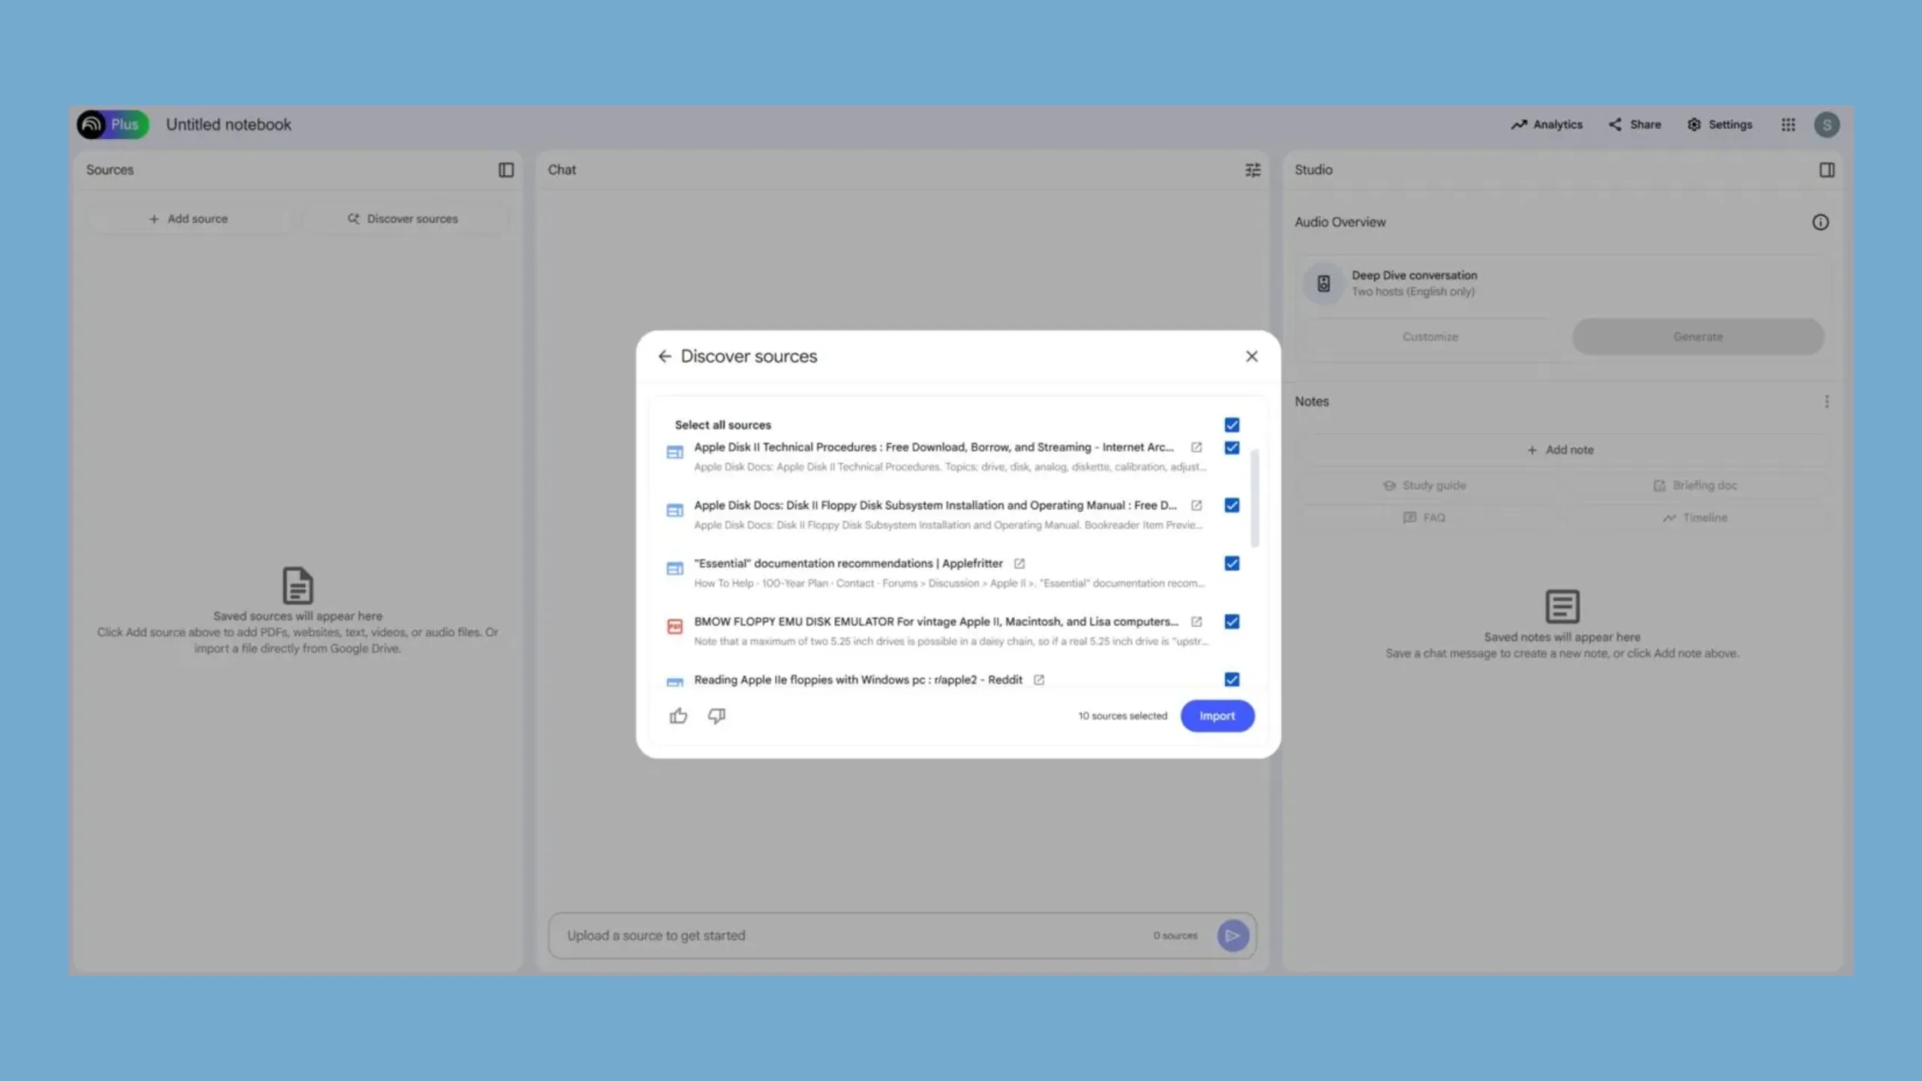Open Apple Disk II Technical Procedures external link
This screenshot has width=1922, height=1081.
click(x=1197, y=447)
